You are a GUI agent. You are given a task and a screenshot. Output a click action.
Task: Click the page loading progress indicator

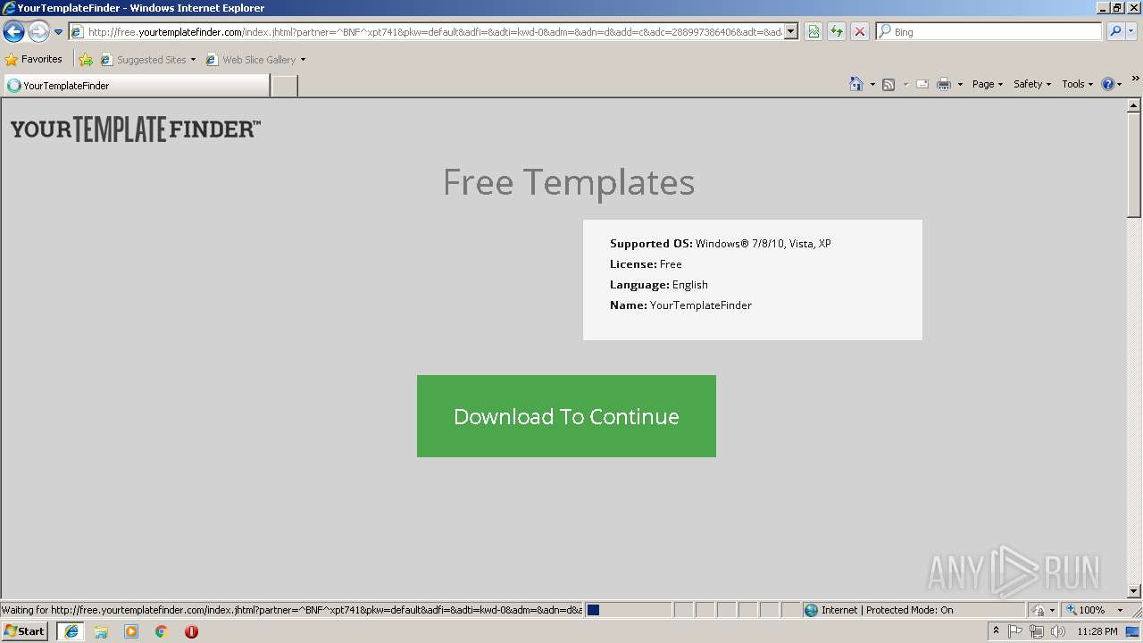click(629, 610)
